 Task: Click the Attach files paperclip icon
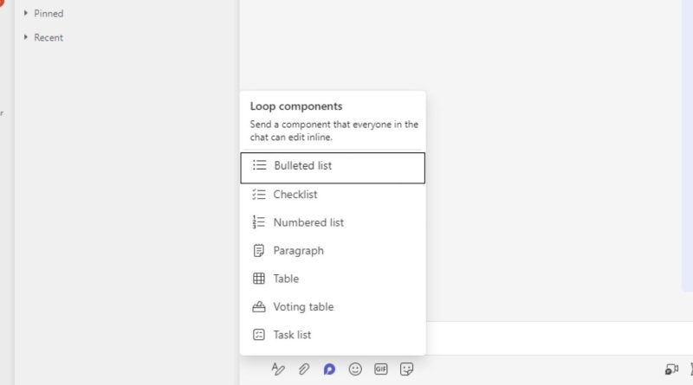tap(303, 369)
